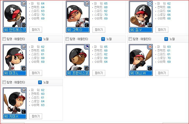The width and height of the screenshot is (189, 124).
Task: Check the 팀명 checkbox above 마크.L card
Action: pyautogui.click(x=4, y=39)
